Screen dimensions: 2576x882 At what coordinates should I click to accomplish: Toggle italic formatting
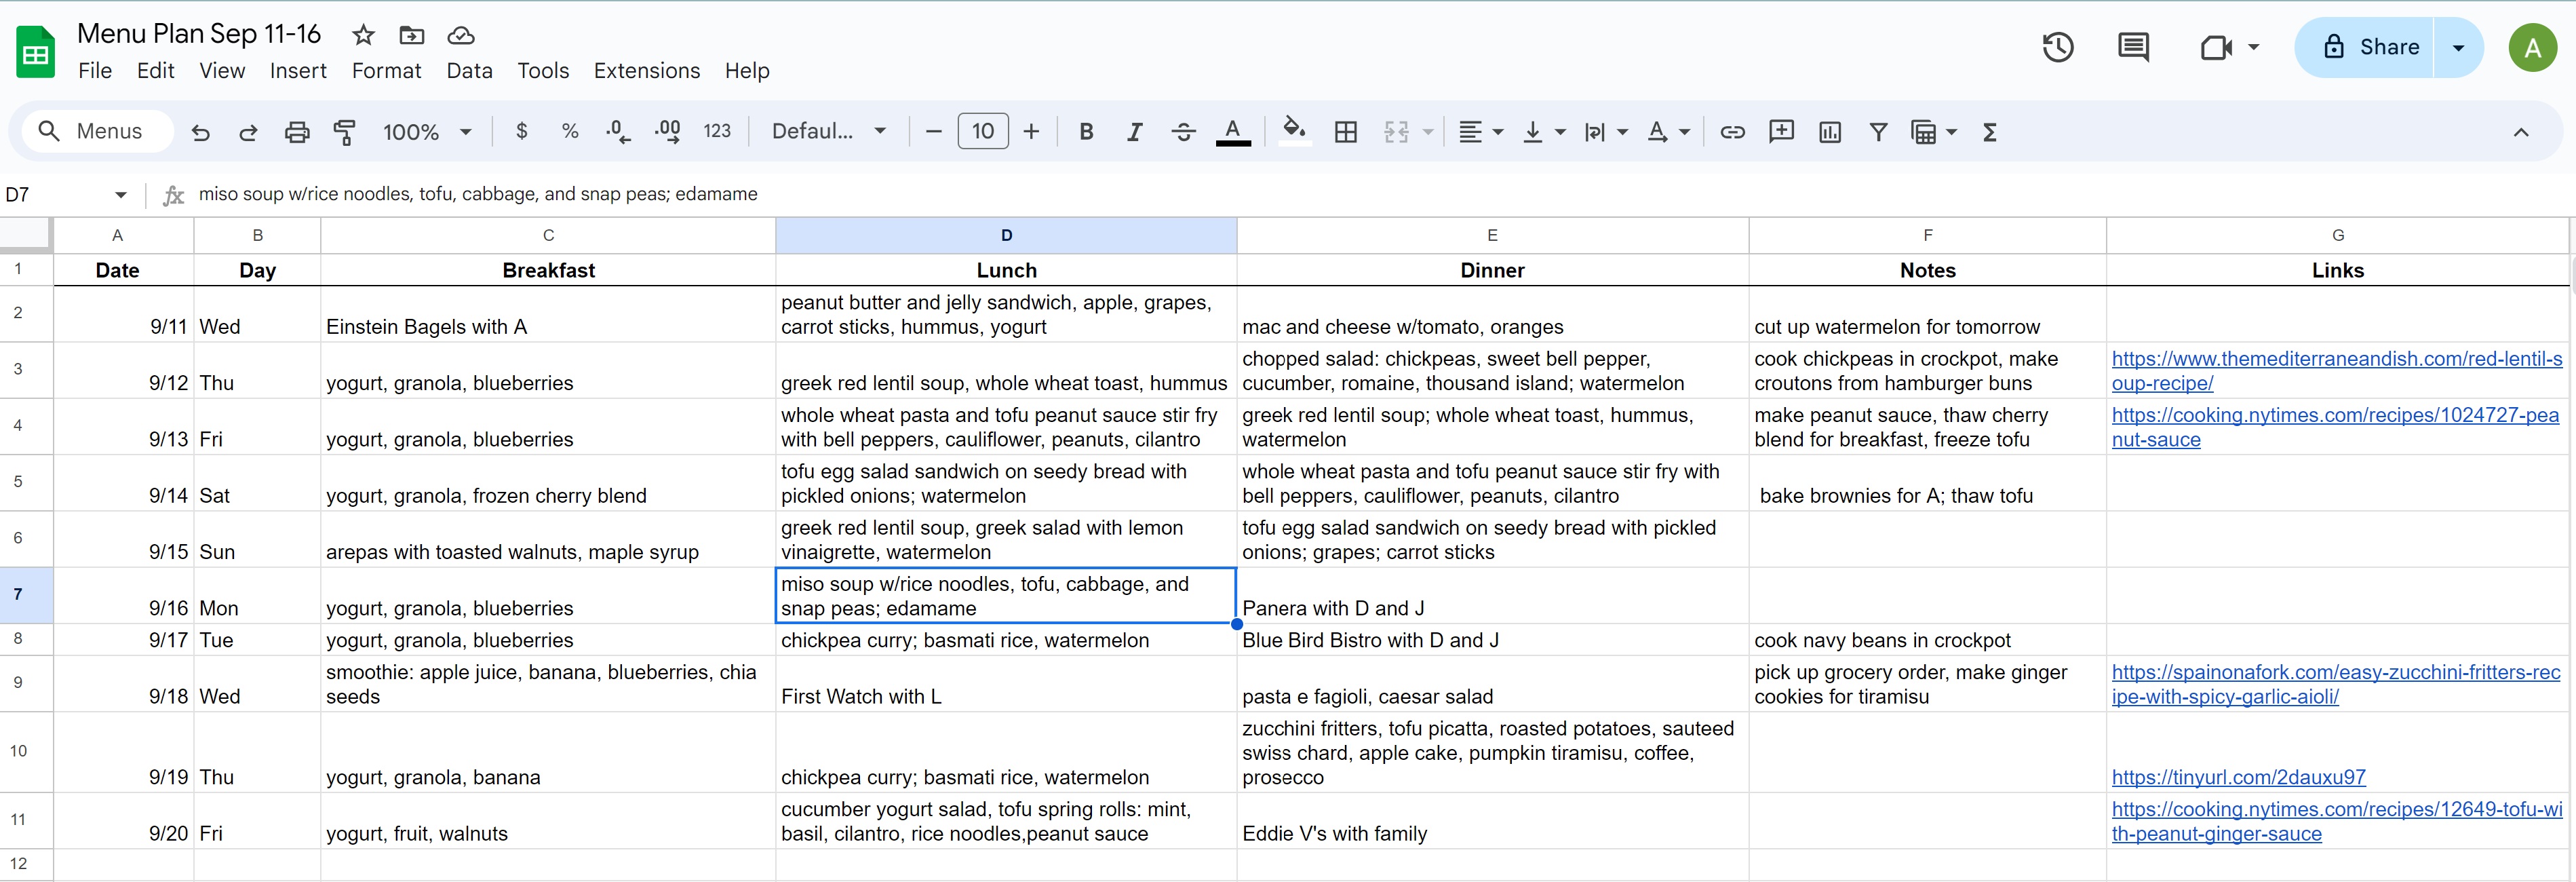1134,132
